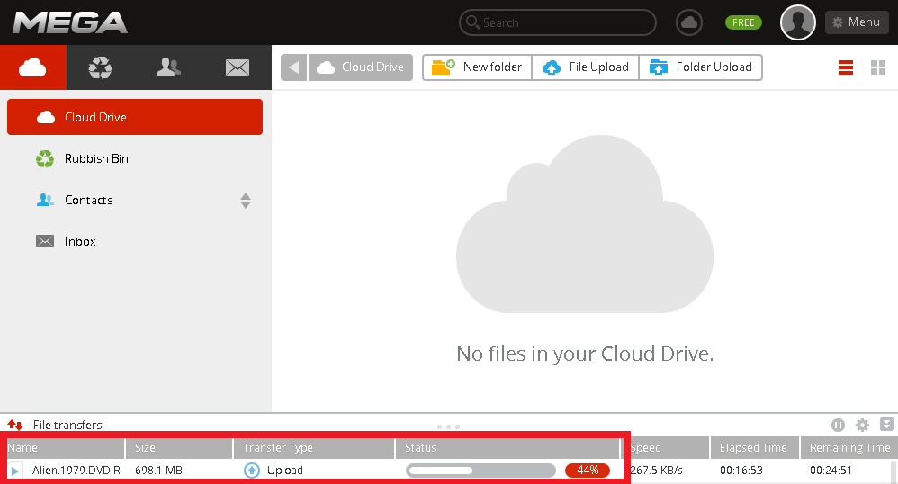
Task: Switch to the rubbish bin tab icon
Action: [x=100, y=67]
